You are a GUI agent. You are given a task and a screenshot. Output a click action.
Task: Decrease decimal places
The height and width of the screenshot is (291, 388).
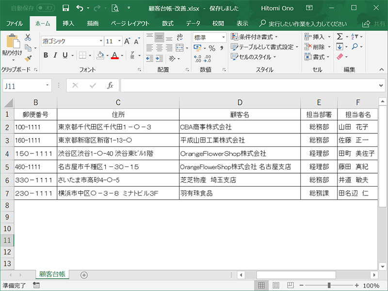click(x=208, y=59)
